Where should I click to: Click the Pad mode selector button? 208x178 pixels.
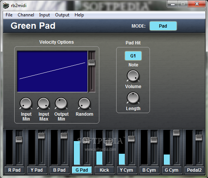pyautogui.click(x=163, y=26)
